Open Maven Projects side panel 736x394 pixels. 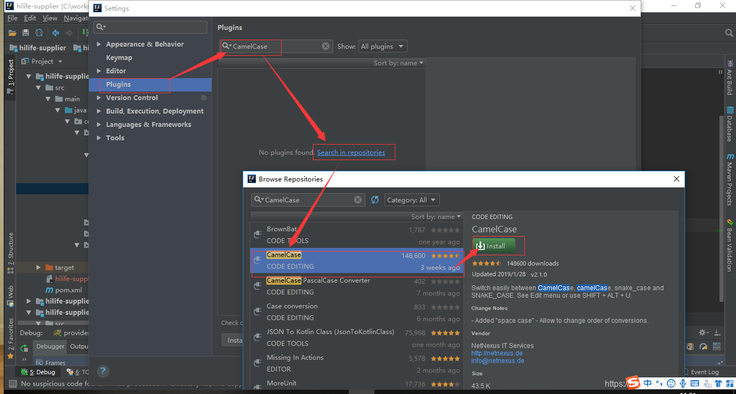click(730, 180)
